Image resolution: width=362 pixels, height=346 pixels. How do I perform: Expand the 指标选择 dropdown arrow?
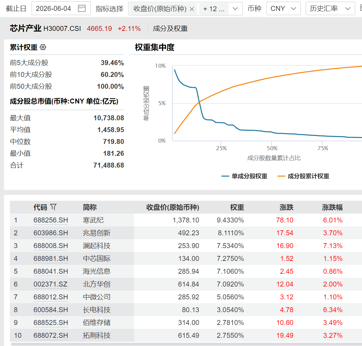pos(235,9)
